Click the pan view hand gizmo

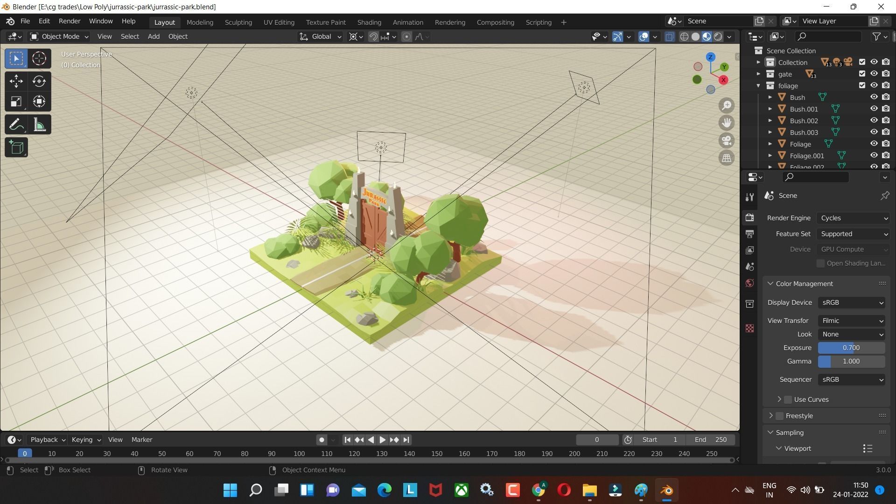pos(727,123)
